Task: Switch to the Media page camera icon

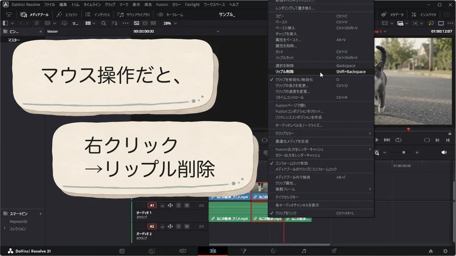Action: 151,251
